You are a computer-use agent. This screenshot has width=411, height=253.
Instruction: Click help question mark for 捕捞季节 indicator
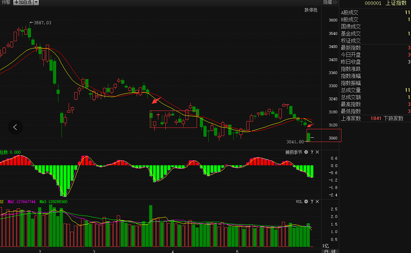pyautogui.click(x=312, y=152)
